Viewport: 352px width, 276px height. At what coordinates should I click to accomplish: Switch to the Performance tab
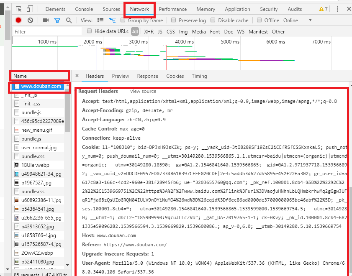click(x=173, y=9)
